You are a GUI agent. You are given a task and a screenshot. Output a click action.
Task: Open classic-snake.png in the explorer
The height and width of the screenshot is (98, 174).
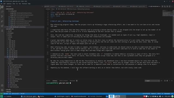(14, 75)
